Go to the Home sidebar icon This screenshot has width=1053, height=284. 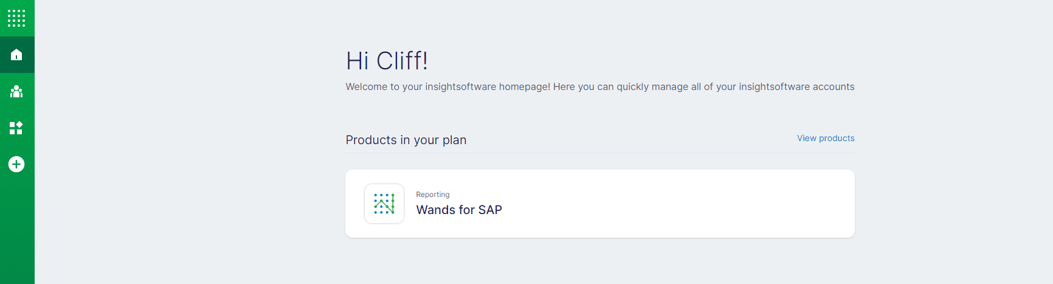tap(16, 55)
